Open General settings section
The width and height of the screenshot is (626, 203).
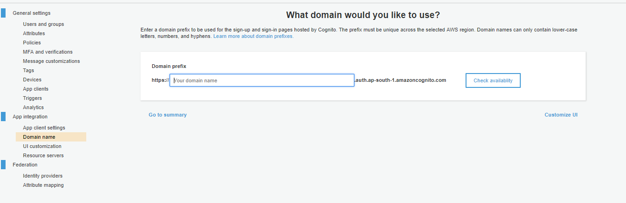[x=32, y=13]
